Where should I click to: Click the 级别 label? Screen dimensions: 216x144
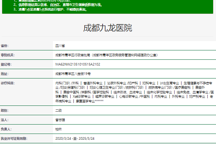pos(5,111)
